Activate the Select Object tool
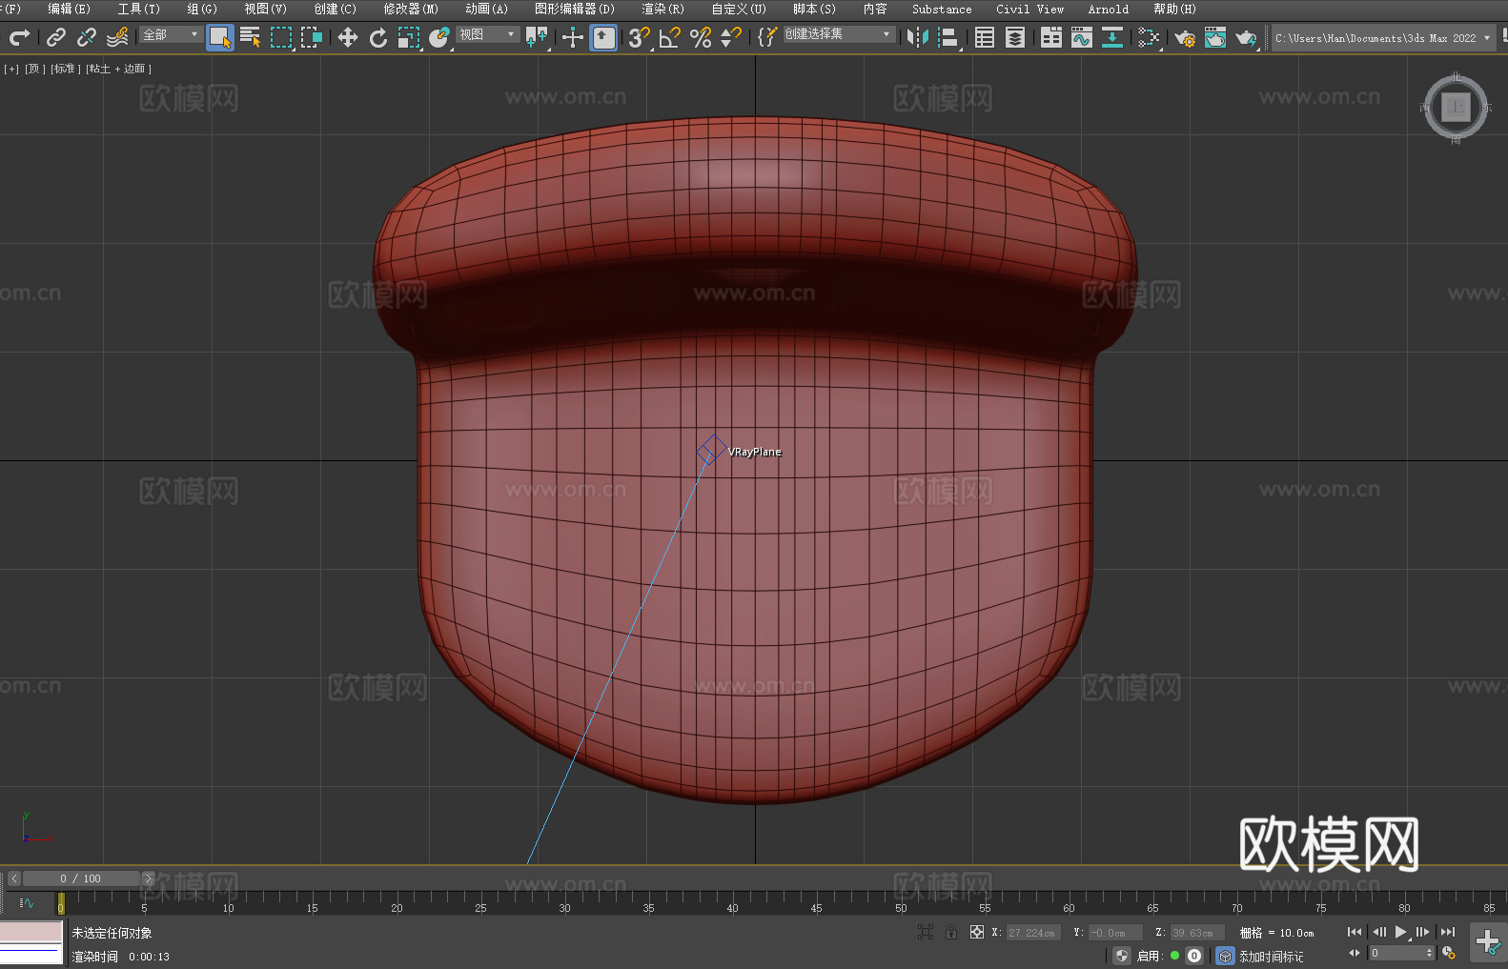1508x969 pixels. tap(220, 37)
